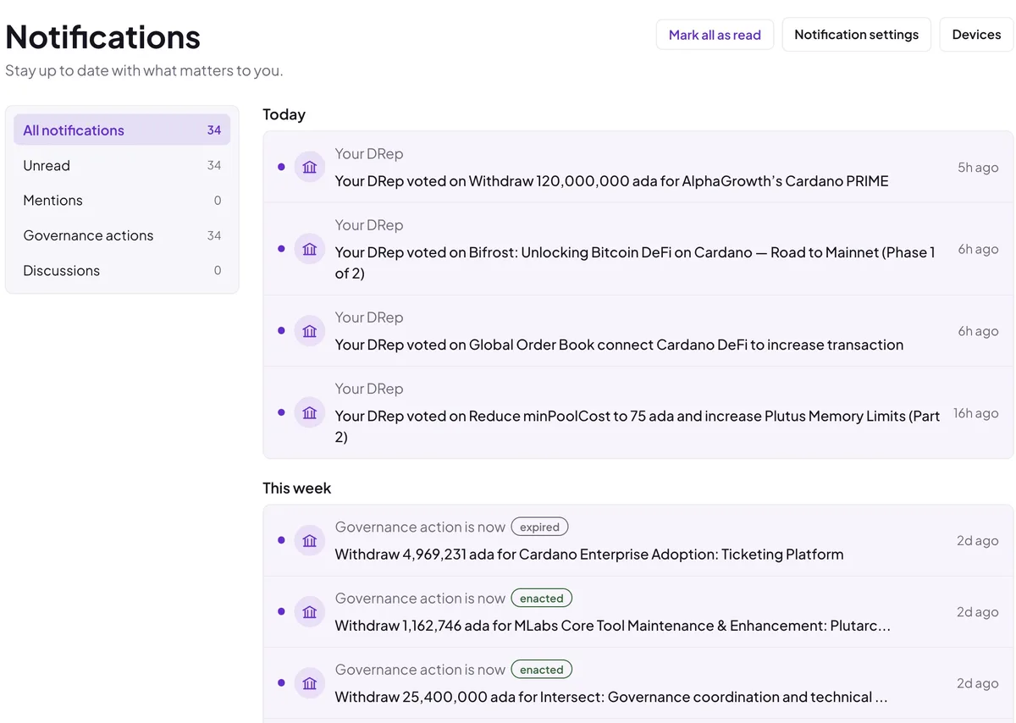Click 'Governance action is now' label beside expired badge
The width and height of the screenshot is (1016, 723).
(420, 527)
